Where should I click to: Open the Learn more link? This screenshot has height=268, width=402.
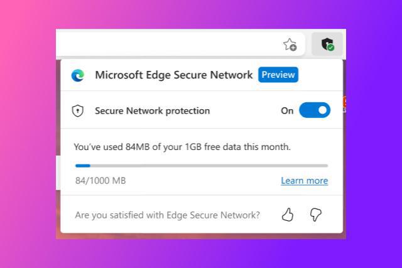coord(304,181)
